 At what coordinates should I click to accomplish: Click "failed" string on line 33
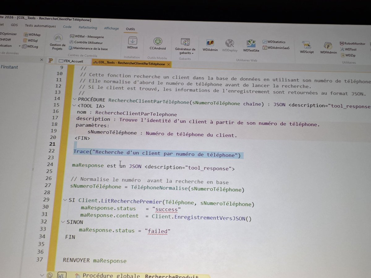(157, 231)
